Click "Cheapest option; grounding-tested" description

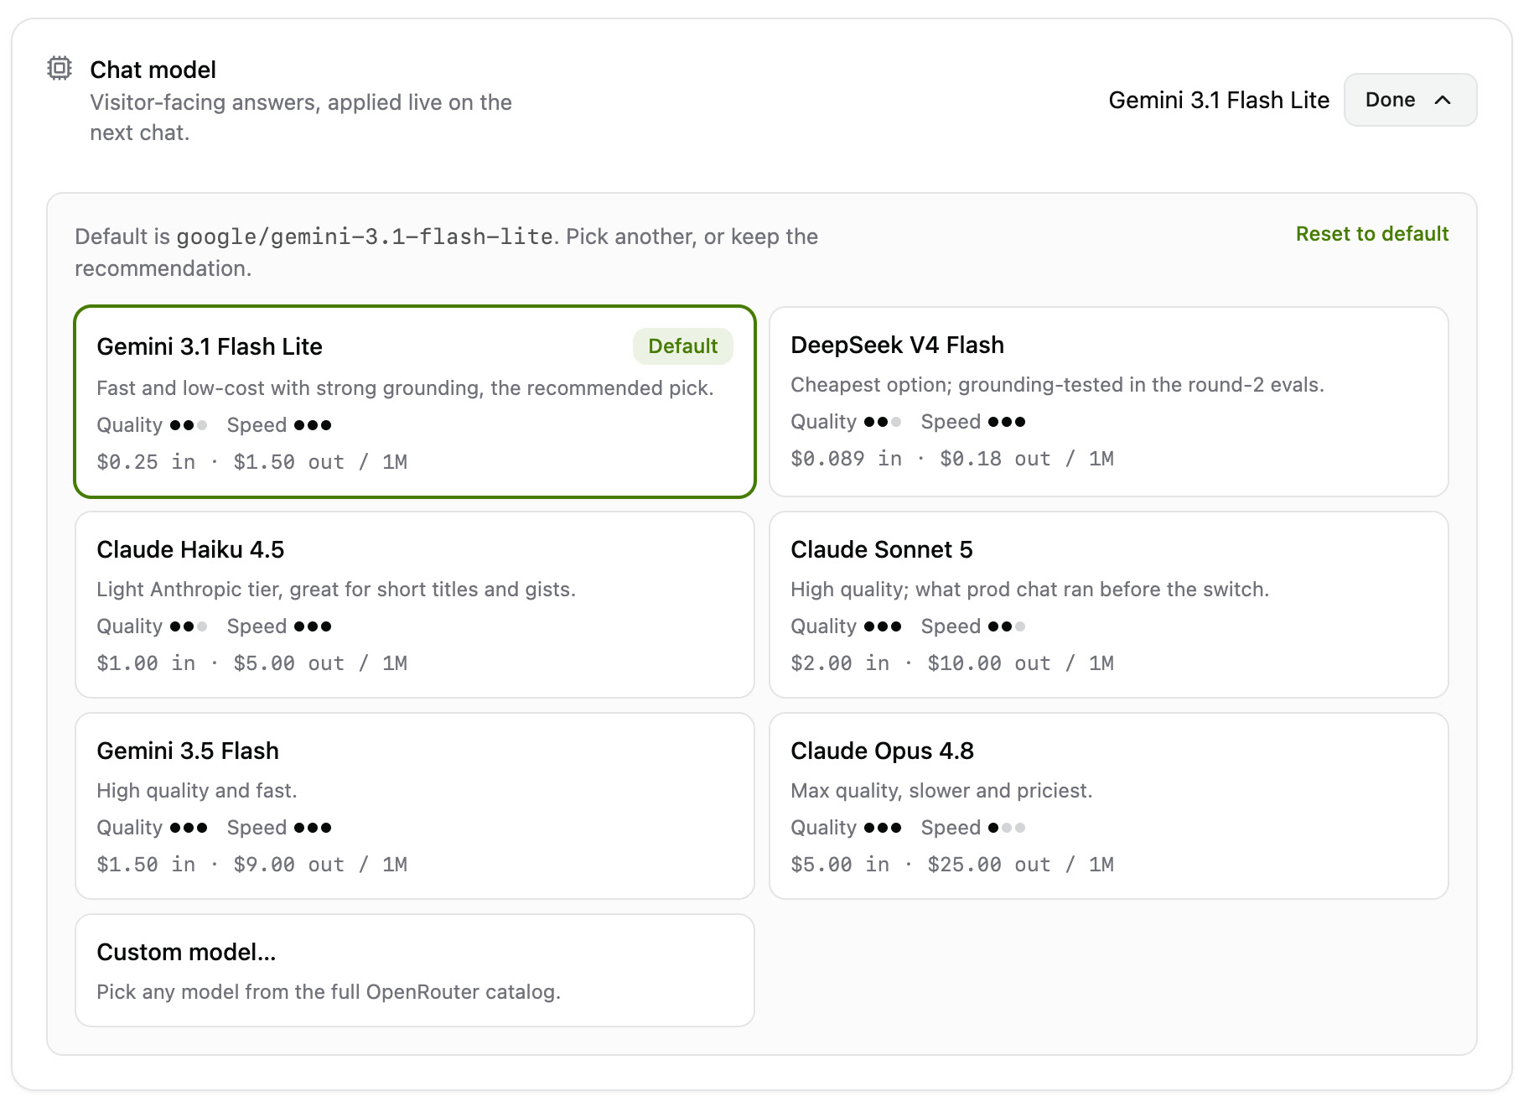pos(1057,385)
